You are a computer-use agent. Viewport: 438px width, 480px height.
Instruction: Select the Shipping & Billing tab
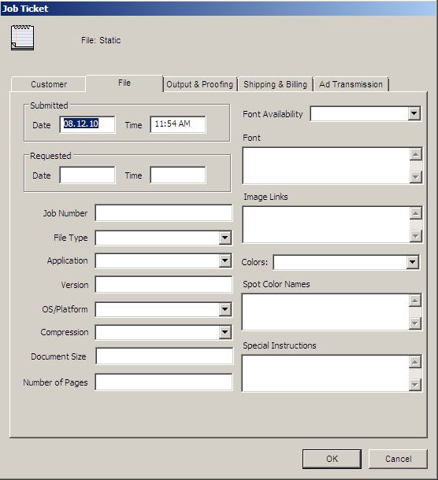pos(275,84)
